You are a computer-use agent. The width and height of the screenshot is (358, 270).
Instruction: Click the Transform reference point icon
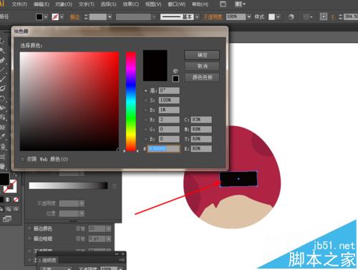point(324,16)
